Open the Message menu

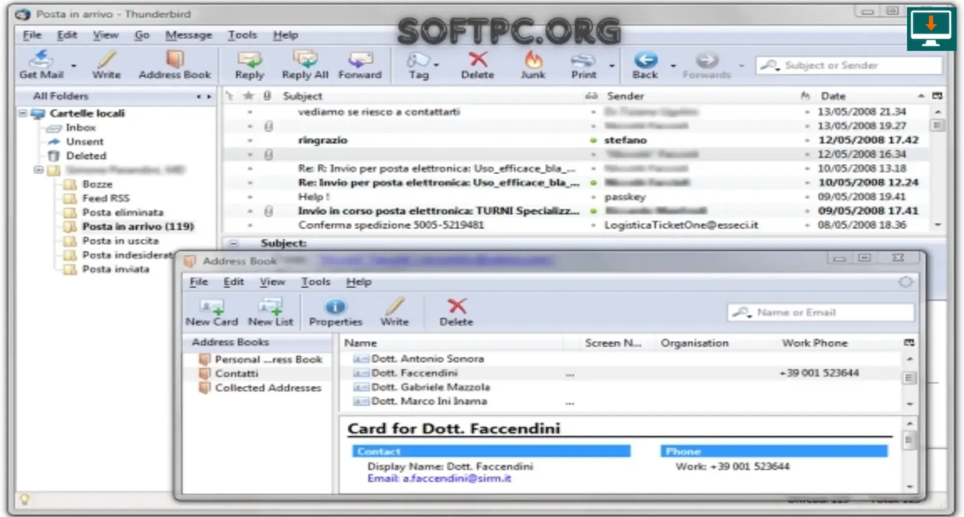[189, 35]
